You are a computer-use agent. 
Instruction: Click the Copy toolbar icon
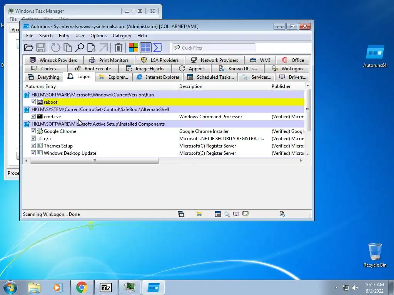click(x=67, y=48)
